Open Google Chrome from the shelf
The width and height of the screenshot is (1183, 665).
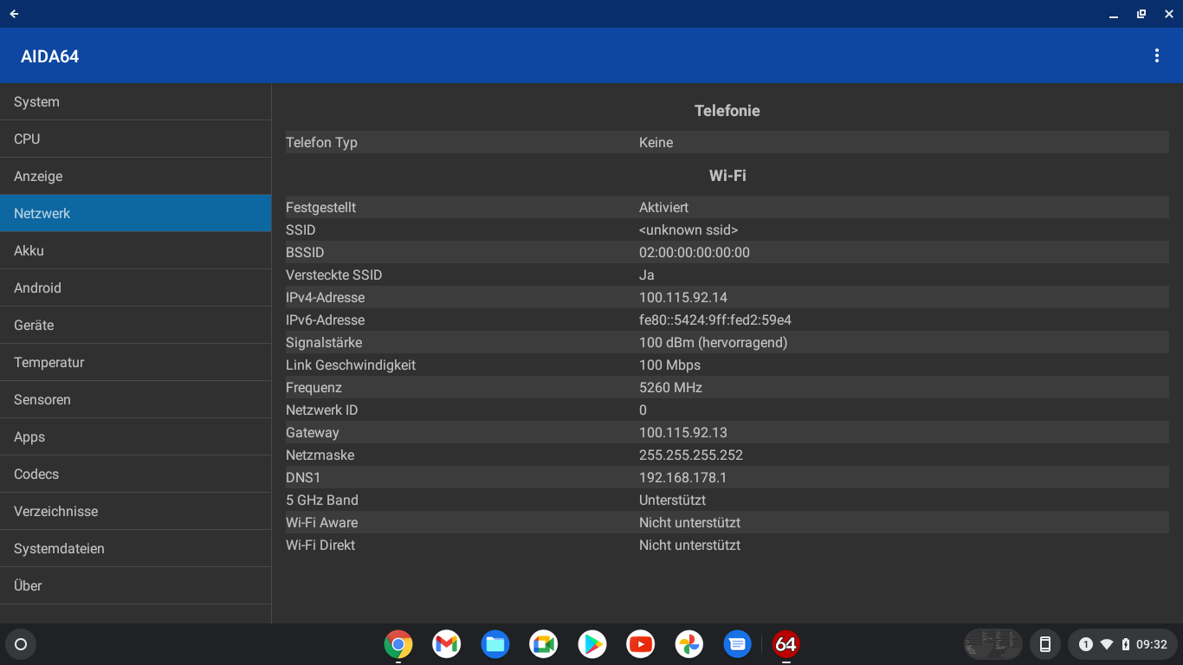(x=398, y=644)
